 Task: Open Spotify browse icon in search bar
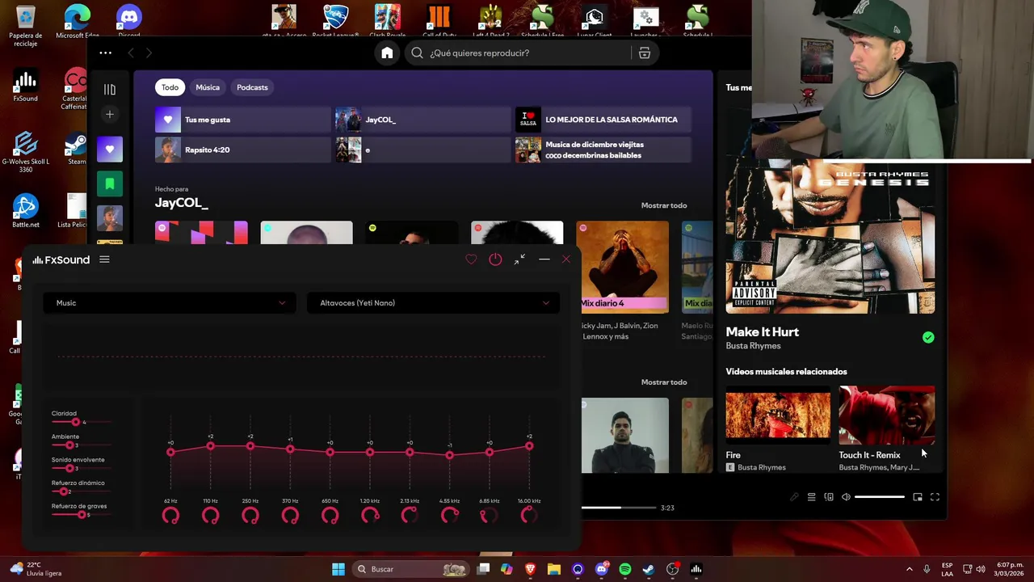click(645, 53)
